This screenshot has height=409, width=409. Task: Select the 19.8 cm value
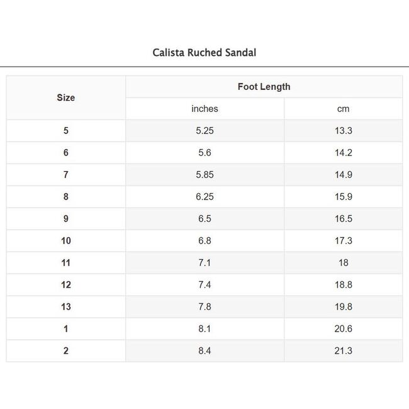(x=344, y=306)
